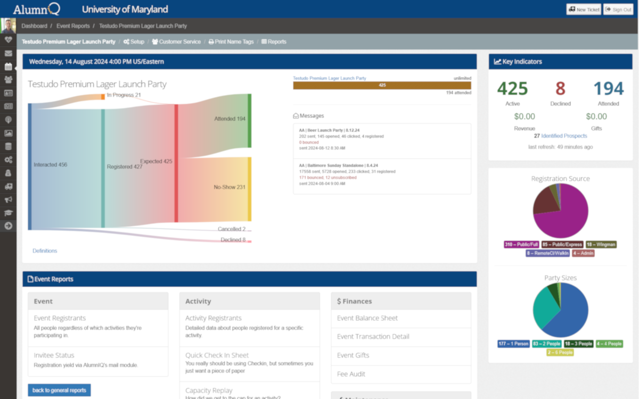
Task: Click the No-Show 231 node in Sankey chart
Action: coord(249,189)
